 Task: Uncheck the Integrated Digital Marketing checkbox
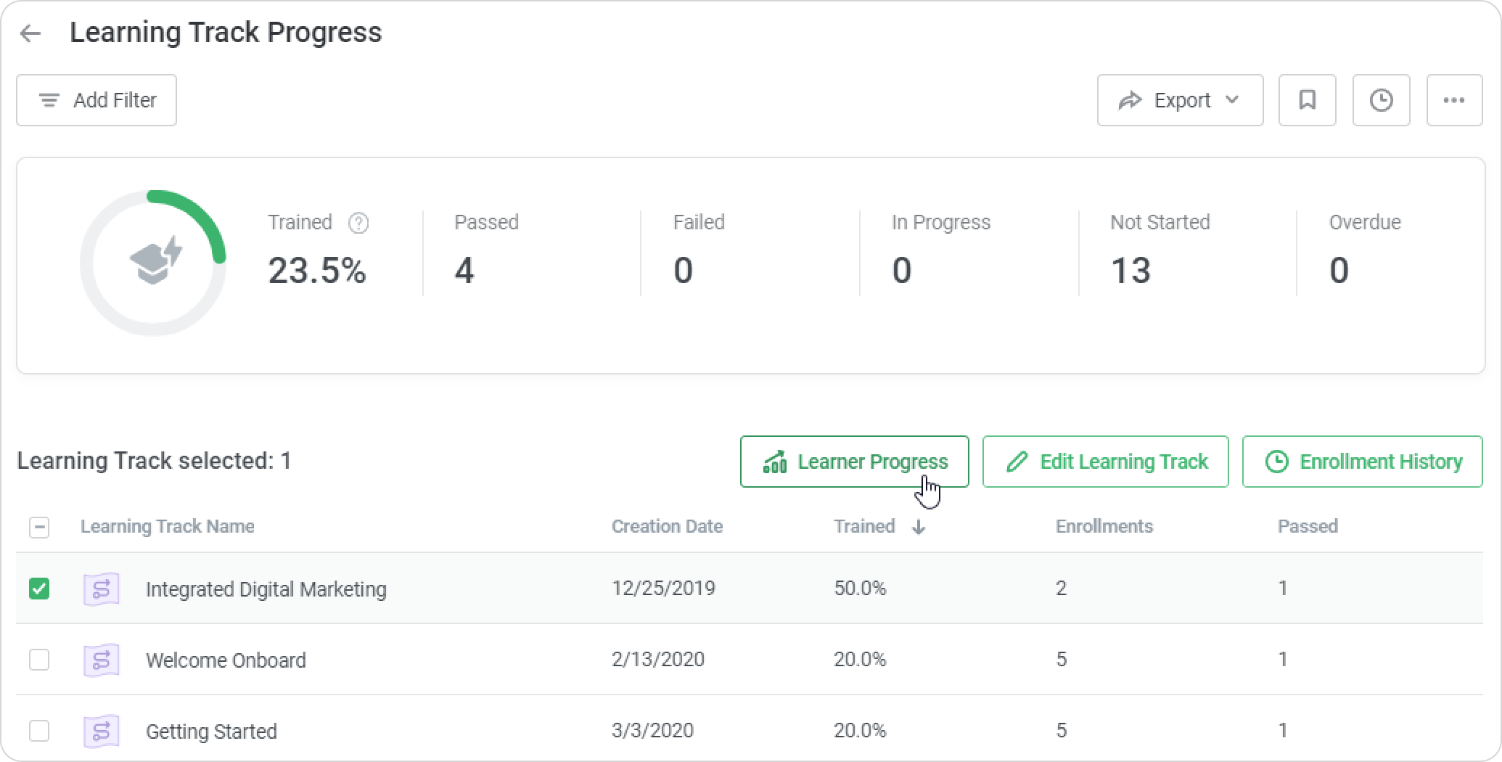[x=39, y=589]
